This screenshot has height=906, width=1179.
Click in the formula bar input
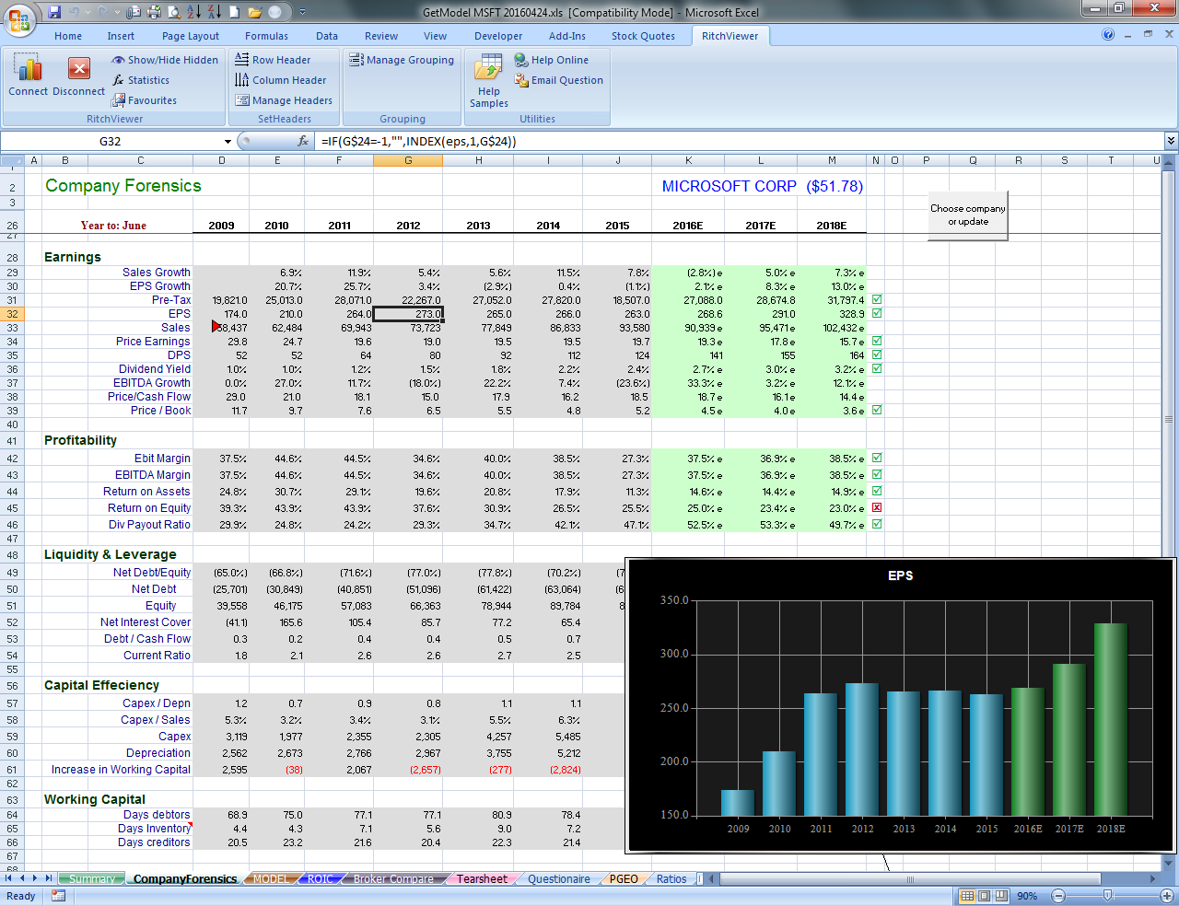[737, 141]
